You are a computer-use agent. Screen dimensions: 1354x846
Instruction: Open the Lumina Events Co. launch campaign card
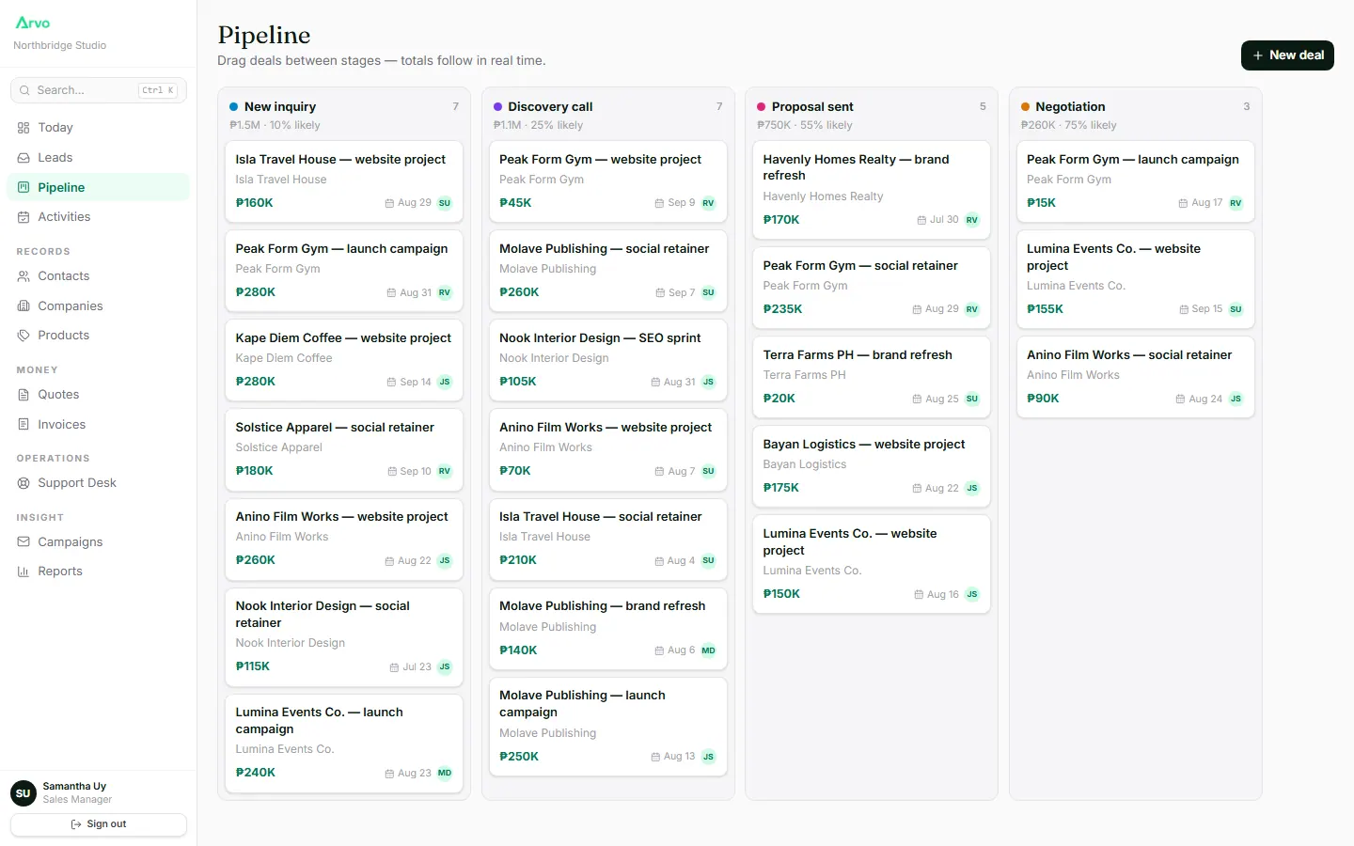click(344, 743)
